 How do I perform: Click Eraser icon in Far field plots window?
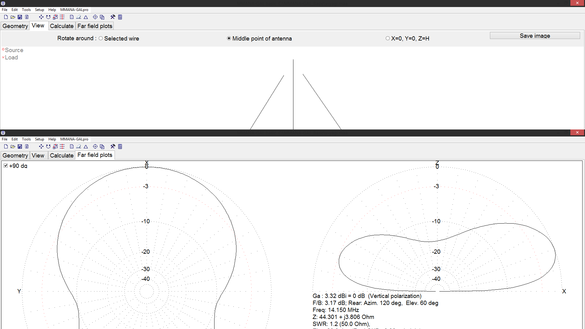79,147
